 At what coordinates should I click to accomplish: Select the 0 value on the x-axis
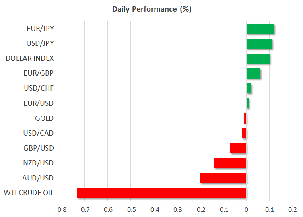246,210
